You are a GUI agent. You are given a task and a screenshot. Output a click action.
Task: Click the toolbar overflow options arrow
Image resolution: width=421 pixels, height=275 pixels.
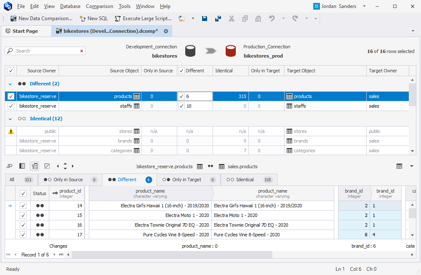point(316,19)
